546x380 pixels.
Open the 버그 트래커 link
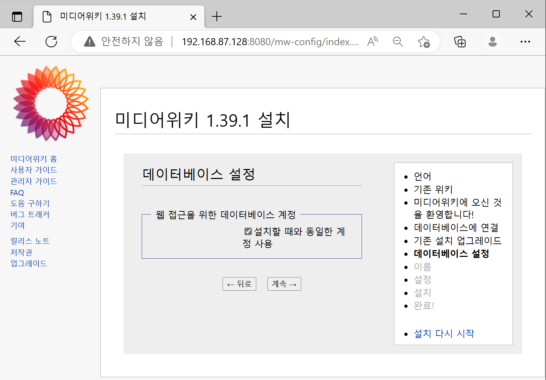pos(30,214)
